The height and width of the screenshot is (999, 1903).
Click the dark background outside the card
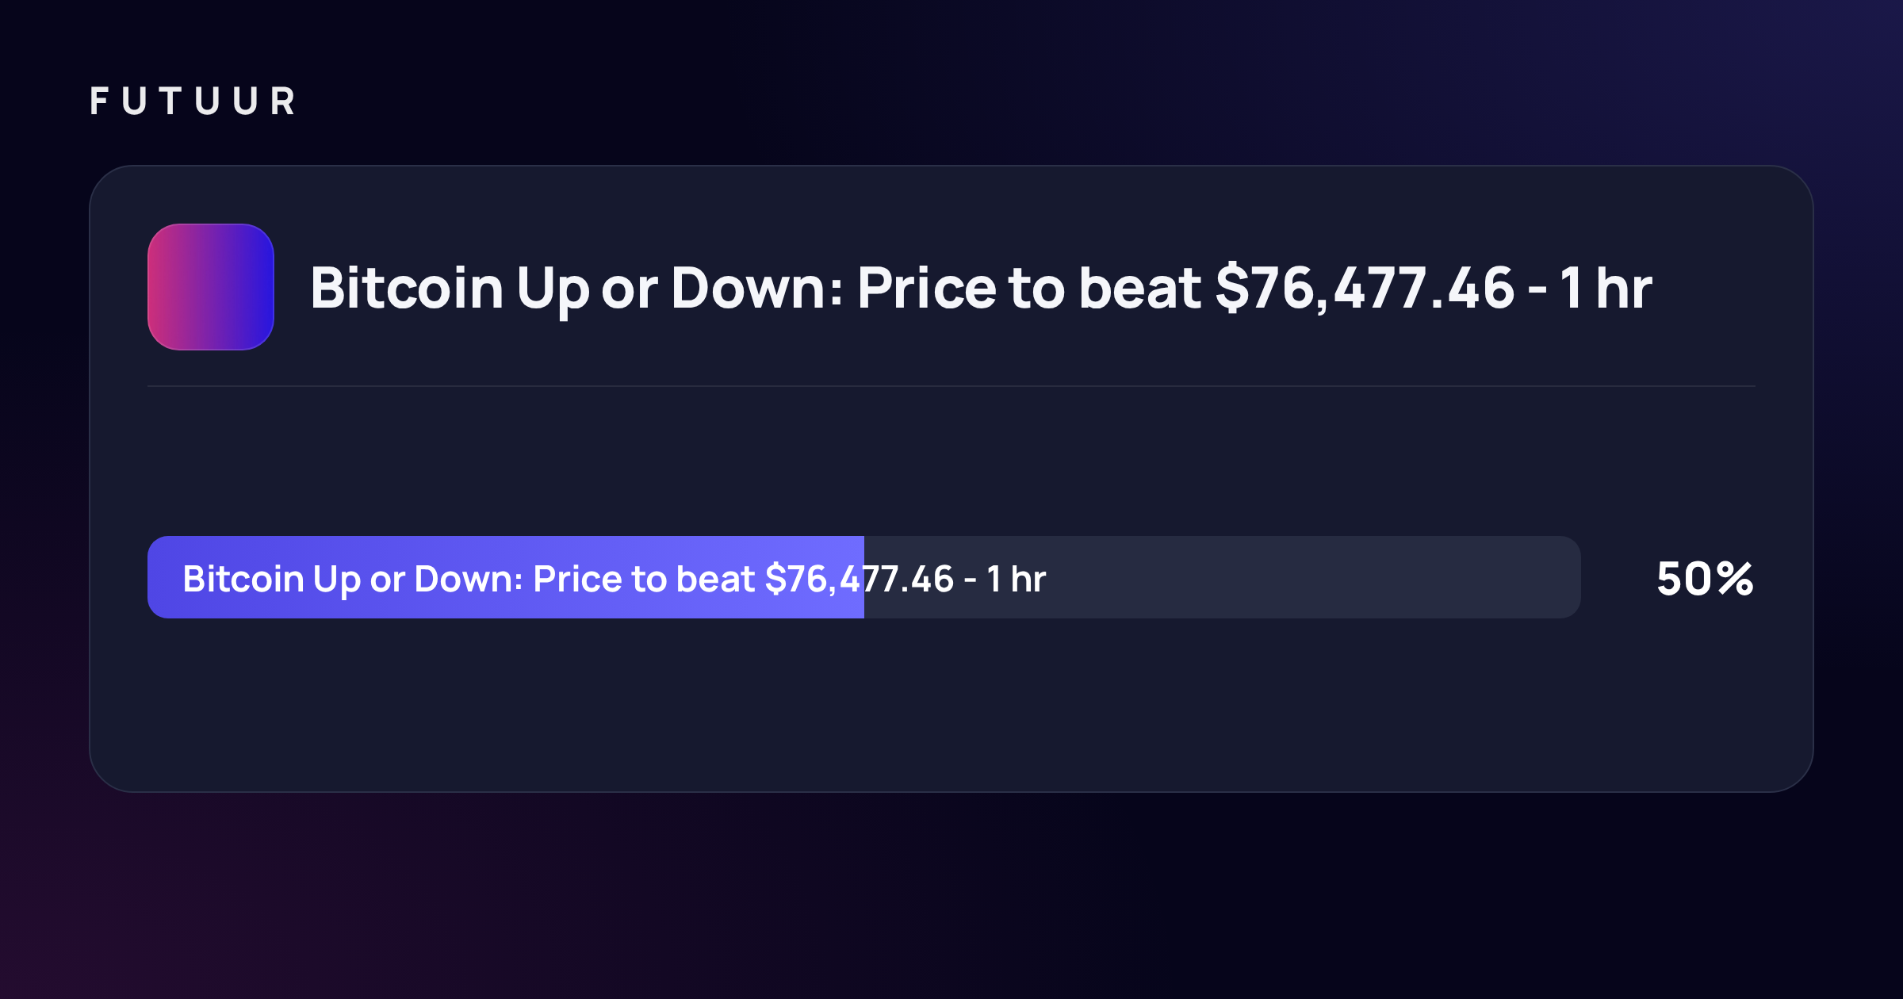pyautogui.click(x=951, y=896)
